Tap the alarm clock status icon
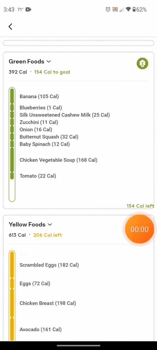157x350 pixels. point(108,9)
